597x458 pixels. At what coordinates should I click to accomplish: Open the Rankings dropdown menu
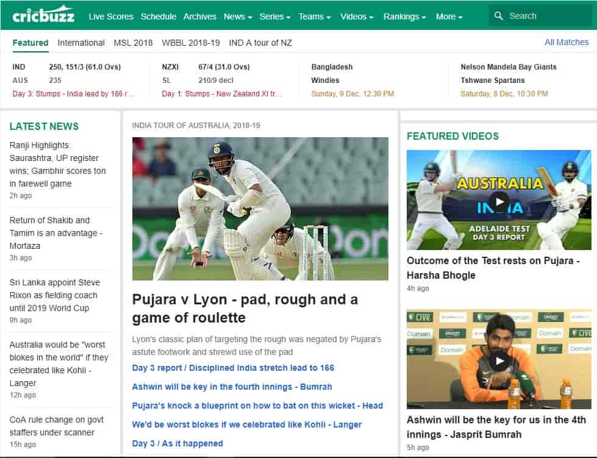(404, 16)
